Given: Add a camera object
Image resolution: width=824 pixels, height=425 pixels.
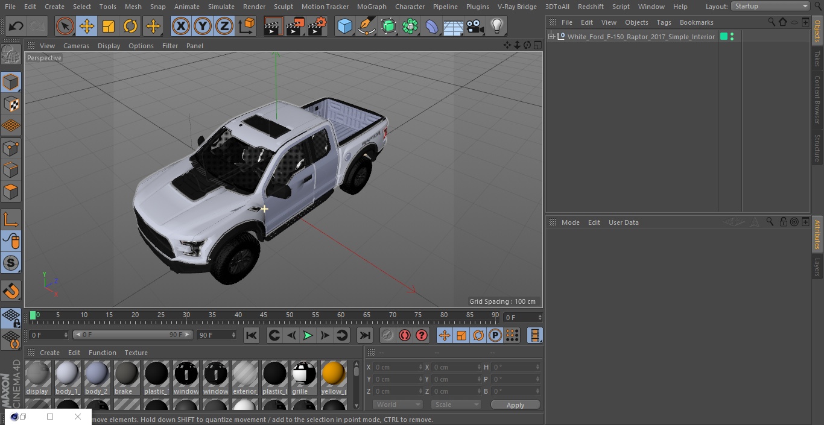Looking at the screenshot, I should pyautogui.click(x=475, y=27).
